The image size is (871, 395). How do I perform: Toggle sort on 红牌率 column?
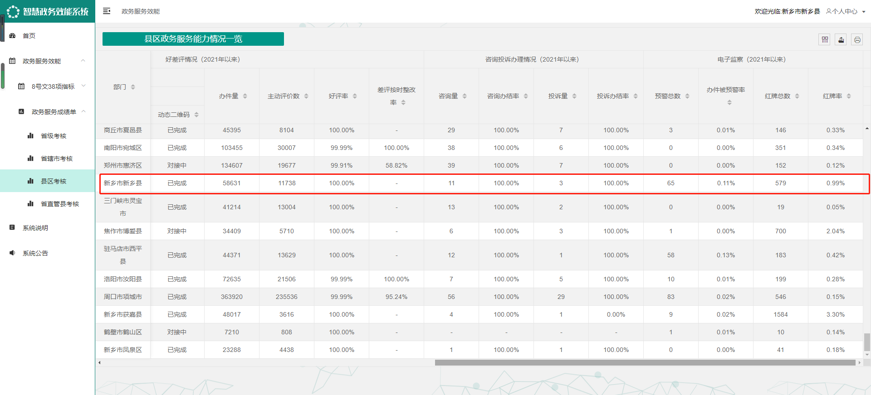click(849, 96)
